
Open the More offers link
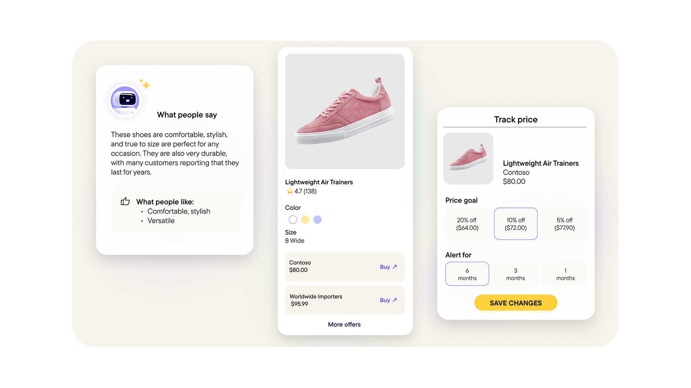point(344,324)
